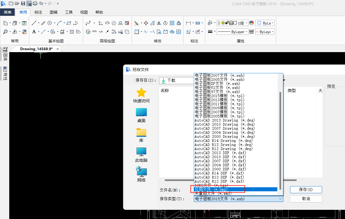Select the Line drawing tool
The image size is (345, 219).
[x=34, y=23]
